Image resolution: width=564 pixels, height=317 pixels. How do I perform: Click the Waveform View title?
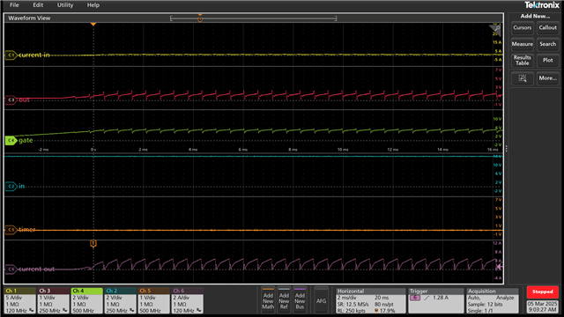point(29,18)
